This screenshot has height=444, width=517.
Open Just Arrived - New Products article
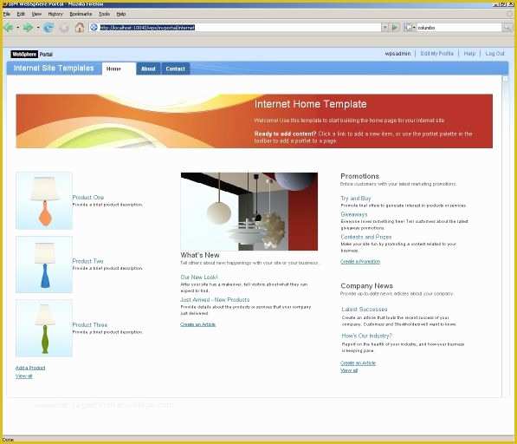tap(215, 300)
